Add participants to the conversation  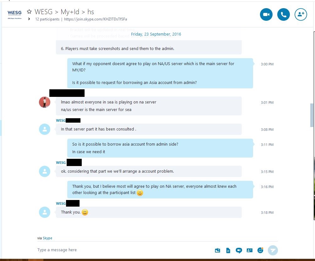(x=301, y=14)
